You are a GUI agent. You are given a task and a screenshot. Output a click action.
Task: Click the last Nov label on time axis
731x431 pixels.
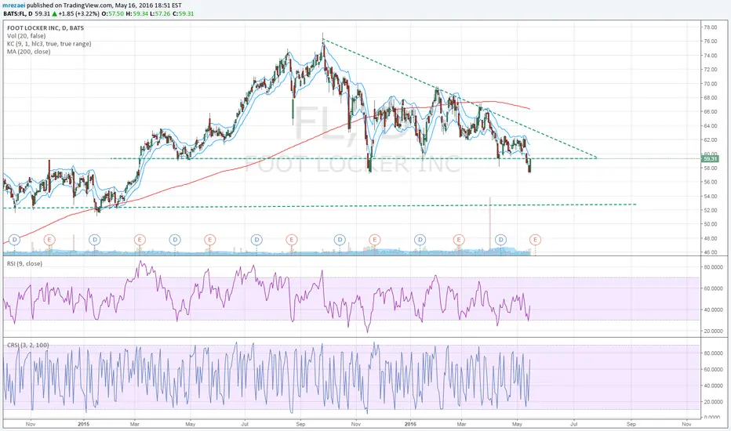[686, 424]
